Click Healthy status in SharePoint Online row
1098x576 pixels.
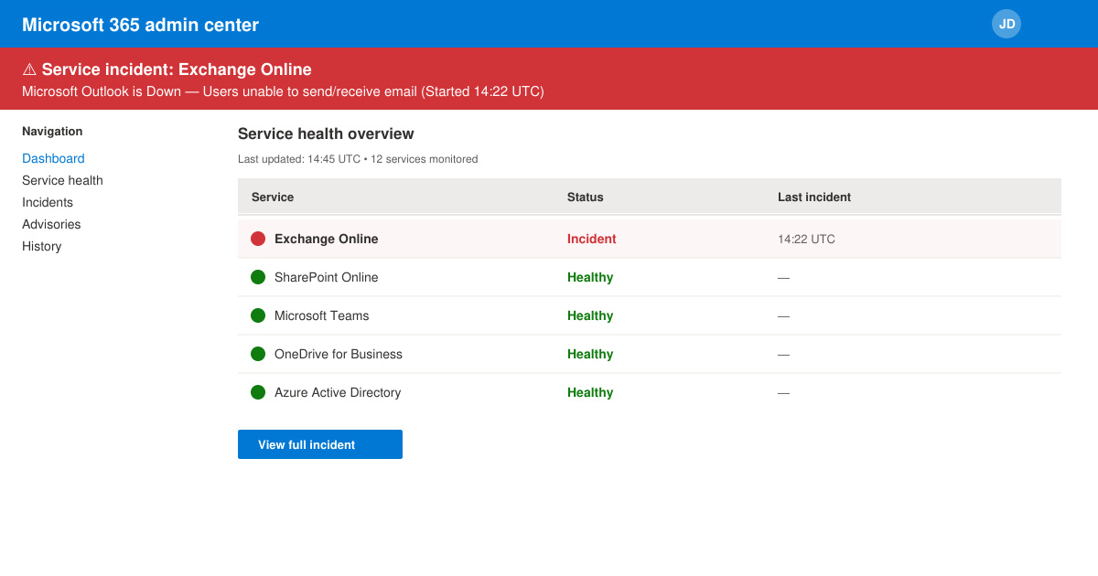590,277
